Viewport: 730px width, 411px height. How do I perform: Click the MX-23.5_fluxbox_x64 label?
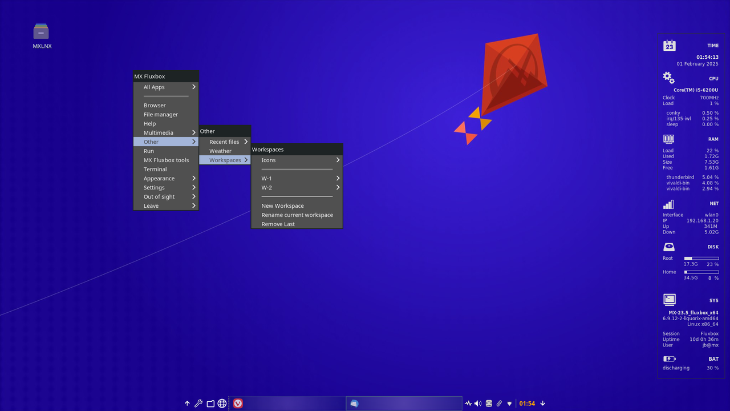tap(693, 313)
